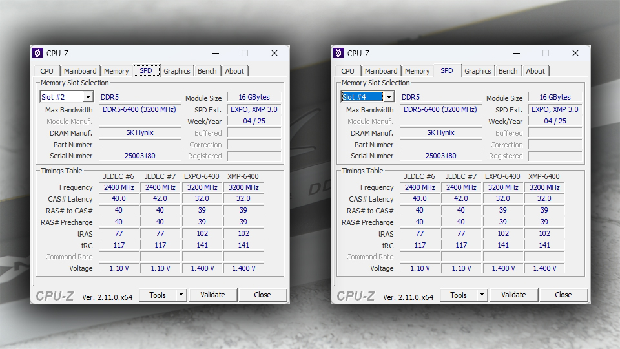Click SK Hynix DRAM Manuf. field in right window
This screenshot has width=620, height=349.
[x=440, y=132]
